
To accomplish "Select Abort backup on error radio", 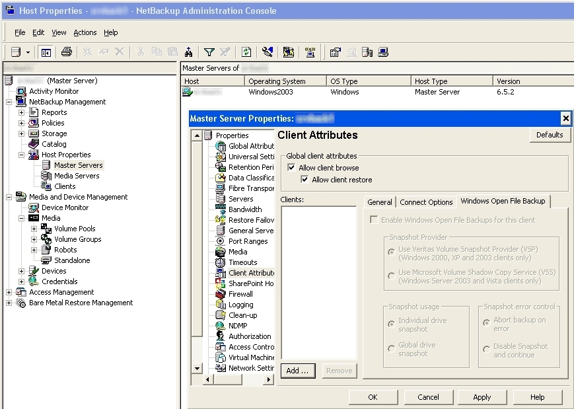I will tap(486, 323).
